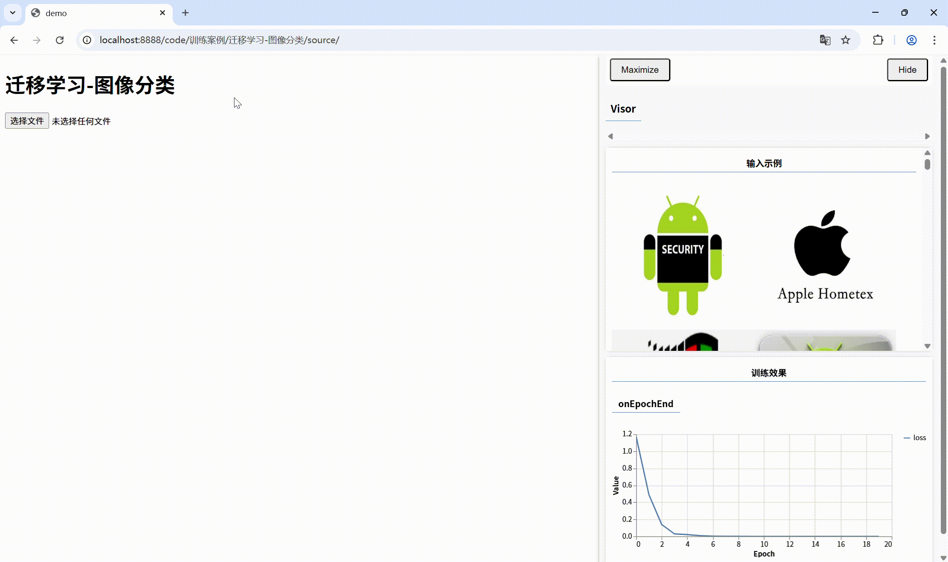This screenshot has width=948, height=562.
Task: Open the browser extensions puzzle icon
Action: pos(878,40)
